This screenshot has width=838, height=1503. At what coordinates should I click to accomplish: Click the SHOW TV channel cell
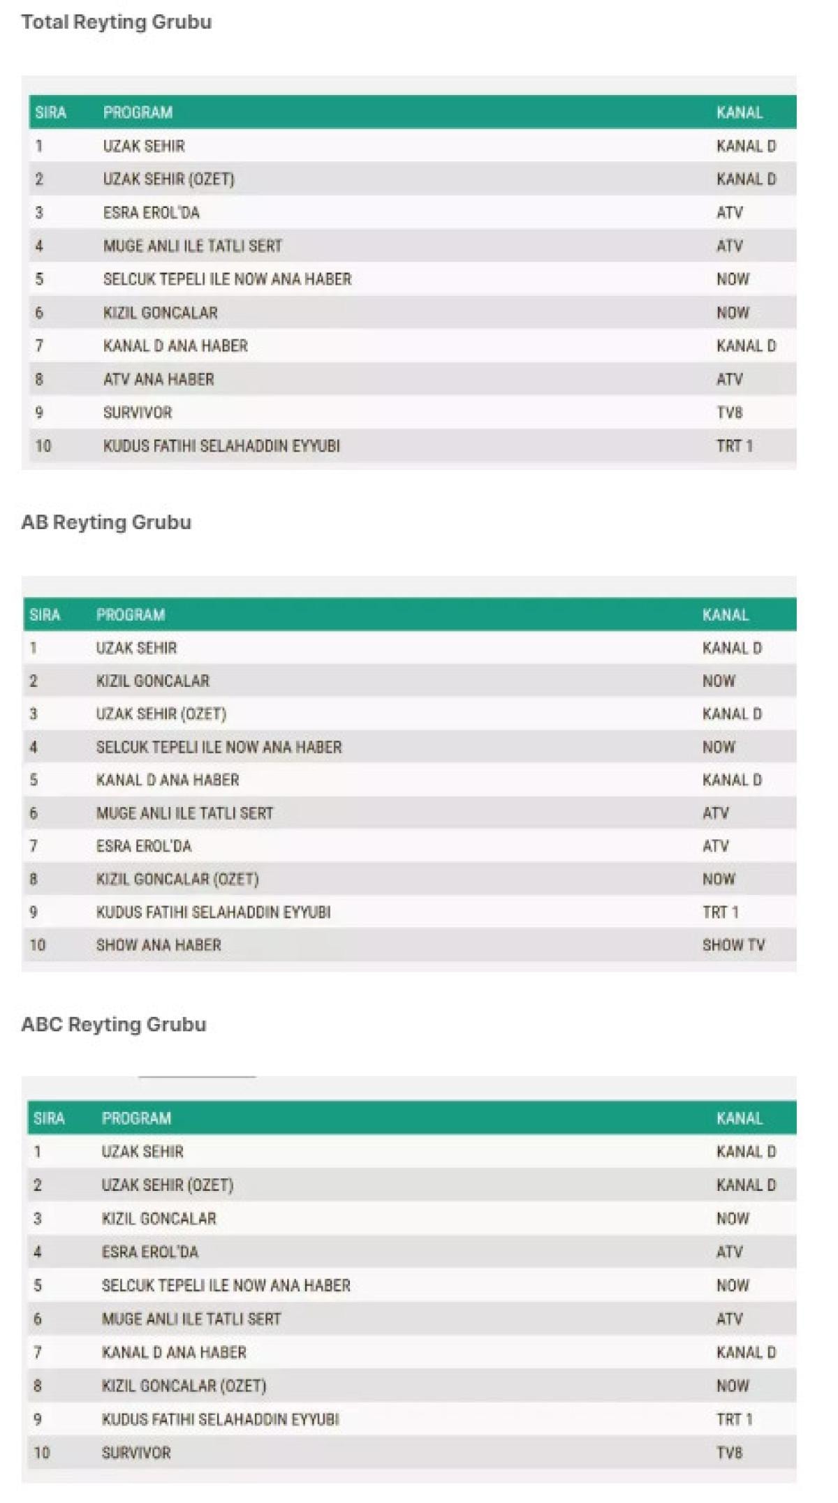(x=733, y=945)
